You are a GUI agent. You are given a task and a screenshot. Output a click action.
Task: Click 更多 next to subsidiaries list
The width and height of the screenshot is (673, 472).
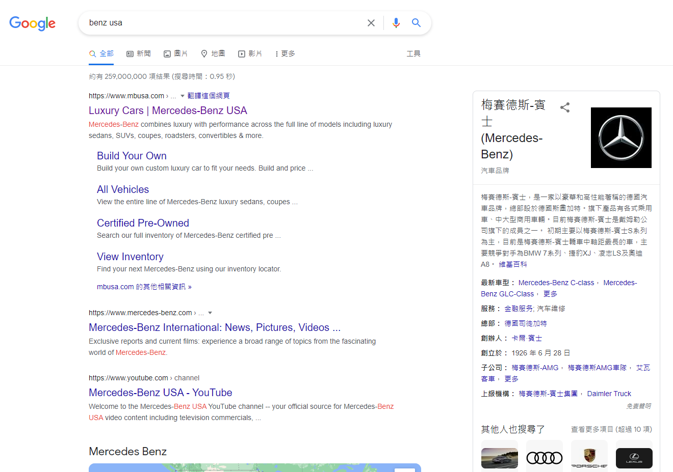pos(511,379)
